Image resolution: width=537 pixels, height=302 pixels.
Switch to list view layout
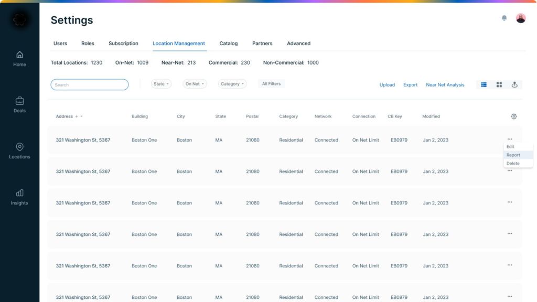tap(484, 84)
